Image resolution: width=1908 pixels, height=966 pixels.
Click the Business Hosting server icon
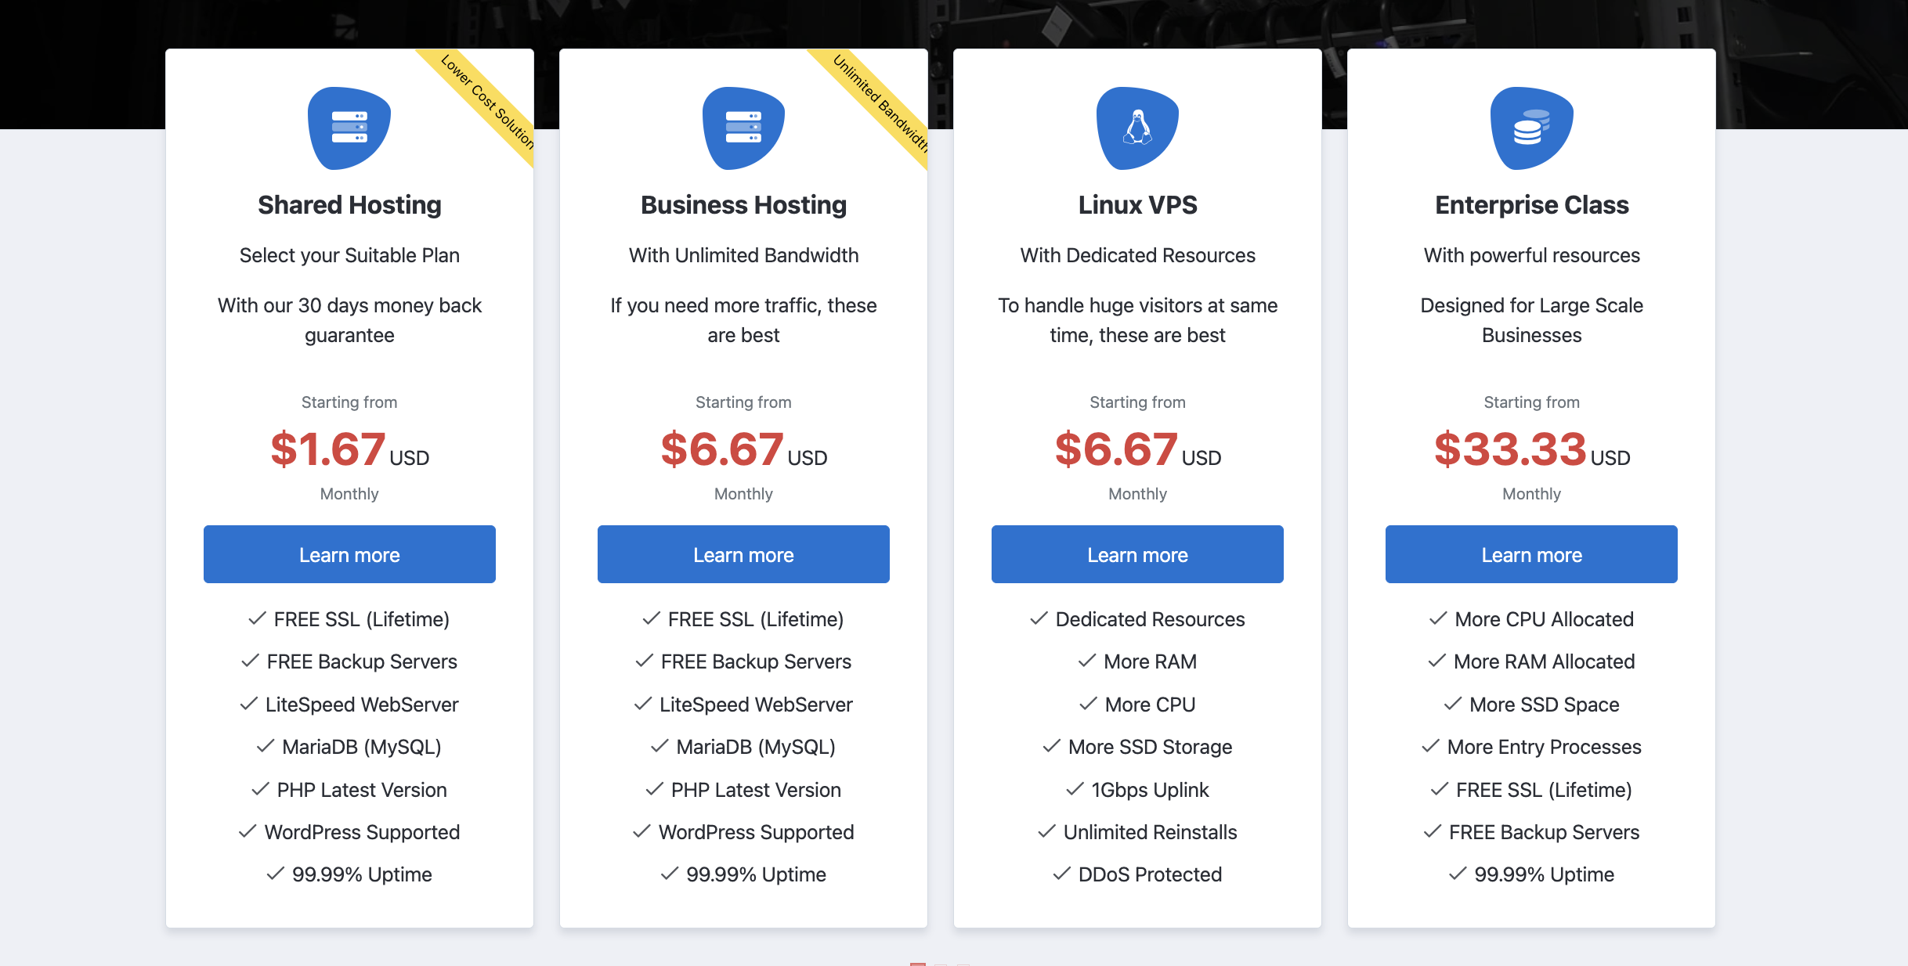[x=743, y=128]
